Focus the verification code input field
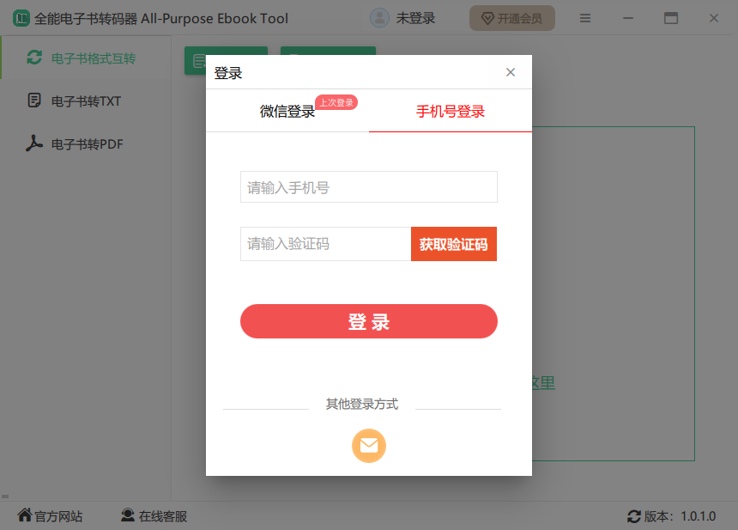 coord(325,244)
